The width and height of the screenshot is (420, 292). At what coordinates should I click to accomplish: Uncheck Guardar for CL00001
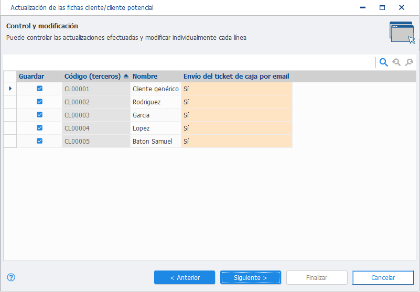click(x=40, y=89)
